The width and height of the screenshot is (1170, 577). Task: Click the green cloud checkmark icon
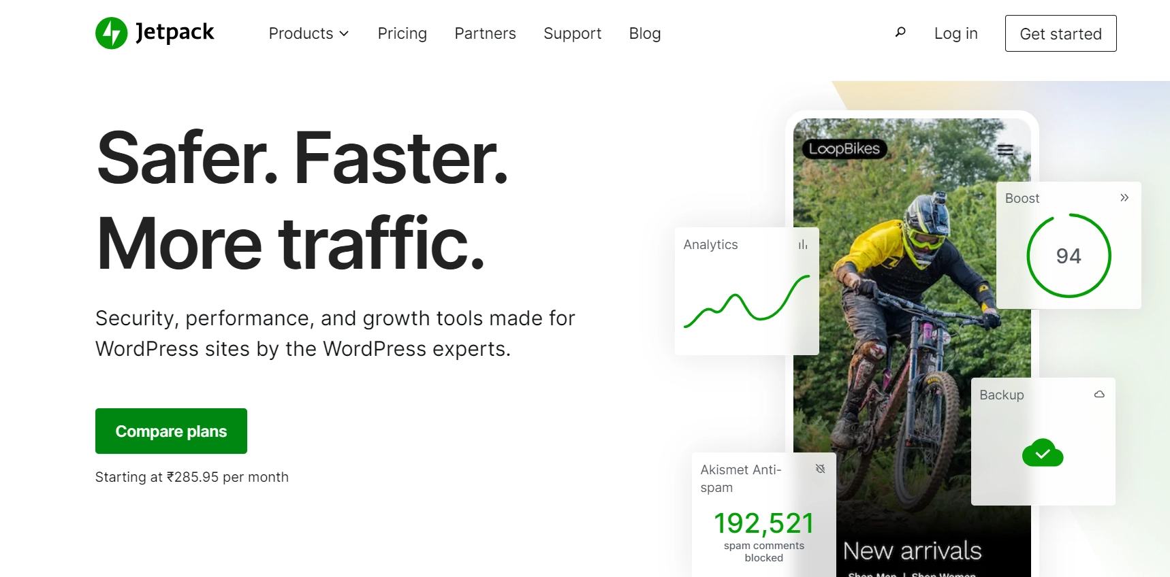[1043, 453]
